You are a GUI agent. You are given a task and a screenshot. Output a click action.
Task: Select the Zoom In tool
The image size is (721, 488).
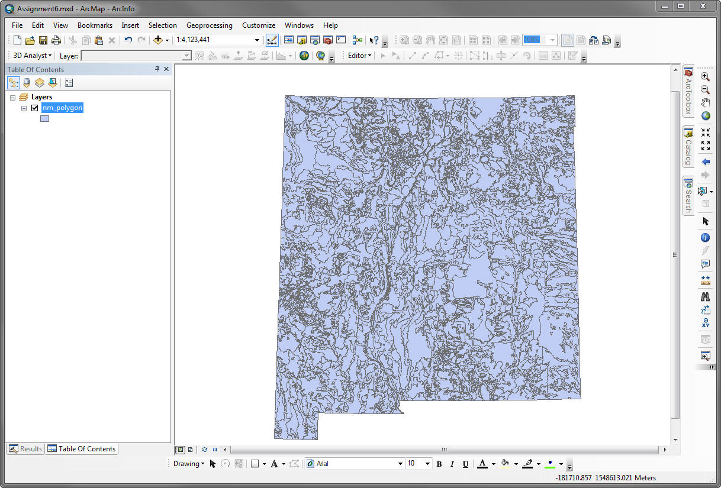coord(705,76)
